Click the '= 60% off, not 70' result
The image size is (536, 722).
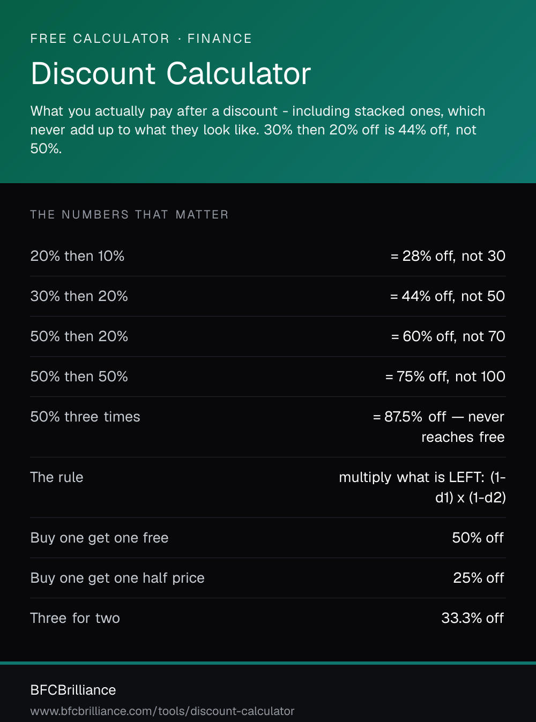click(448, 336)
